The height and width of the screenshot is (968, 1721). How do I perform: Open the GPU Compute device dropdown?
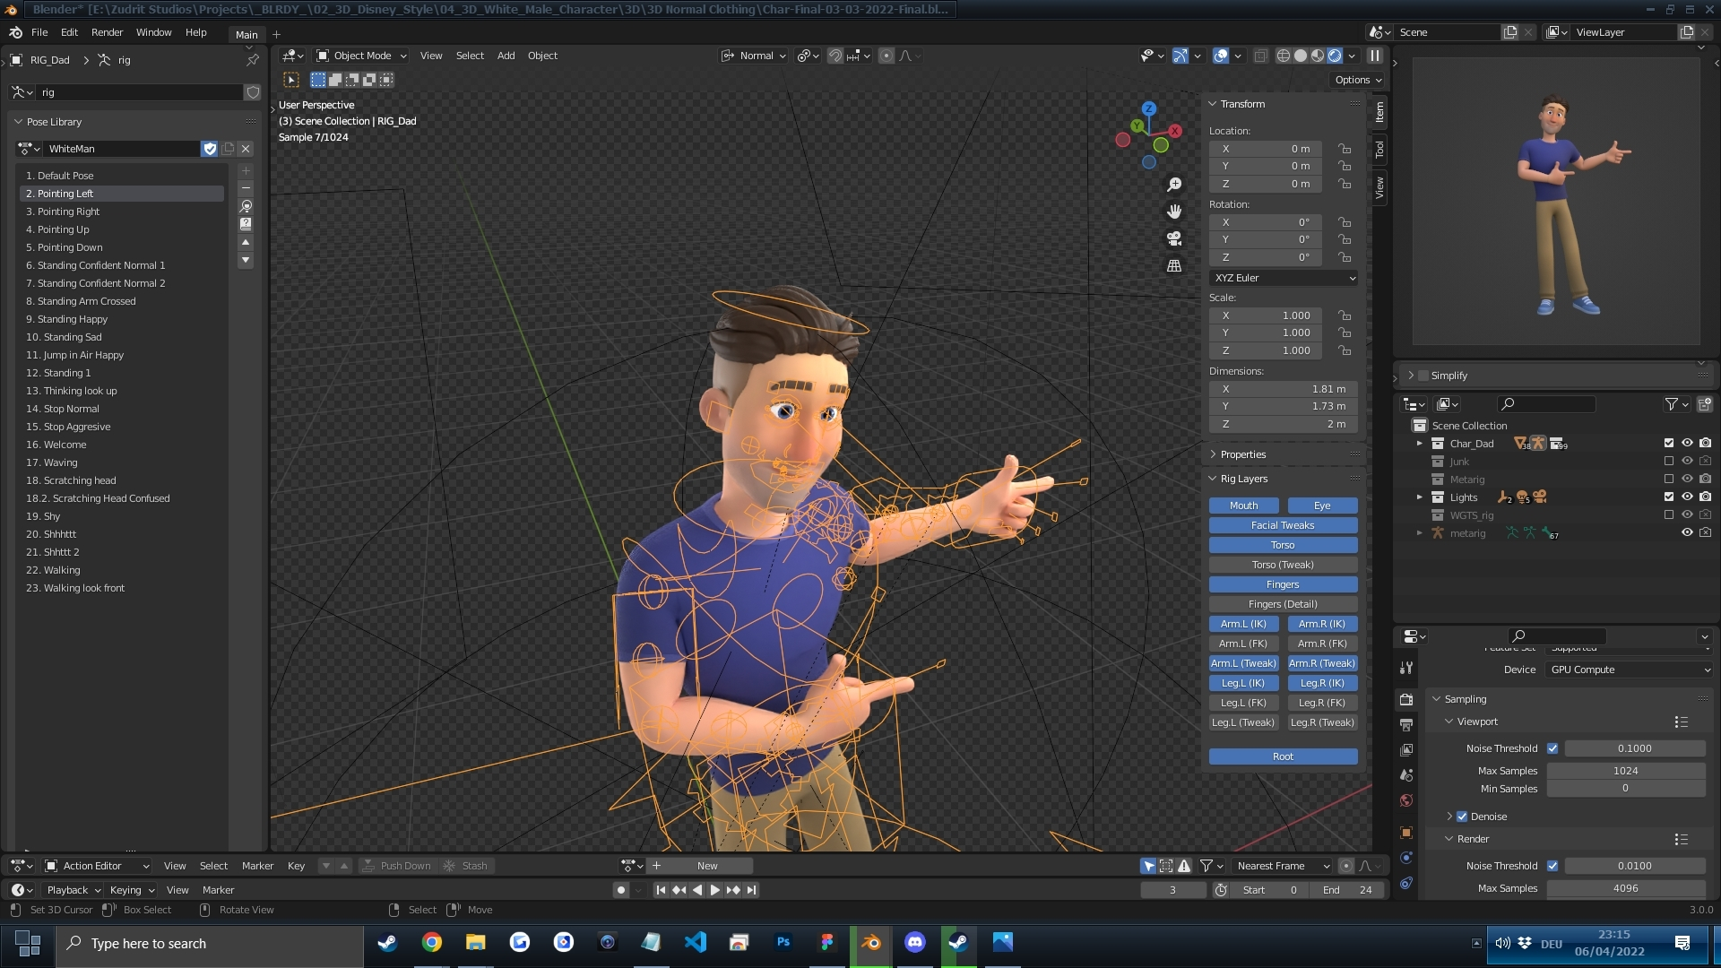tap(1629, 670)
